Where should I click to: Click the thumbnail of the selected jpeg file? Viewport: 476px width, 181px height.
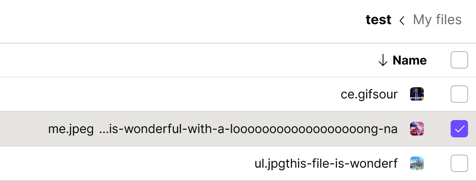point(417,129)
